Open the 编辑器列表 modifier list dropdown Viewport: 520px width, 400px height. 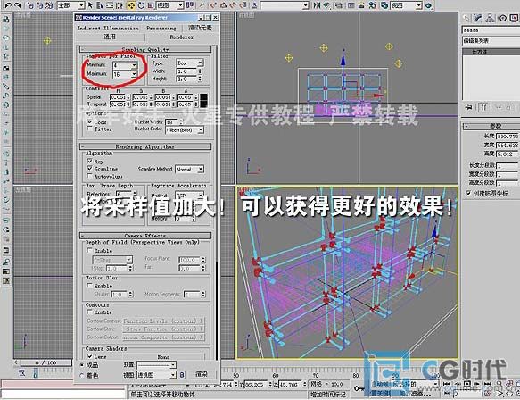pyautogui.click(x=491, y=41)
